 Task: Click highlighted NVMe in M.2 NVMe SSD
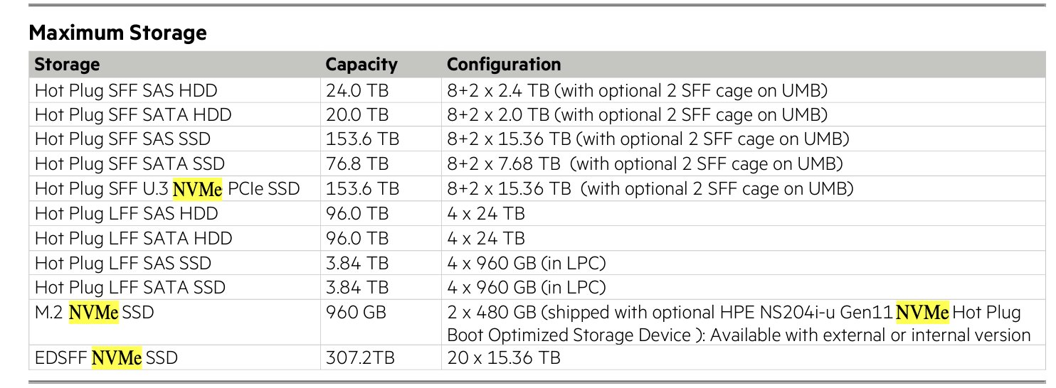tap(93, 313)
